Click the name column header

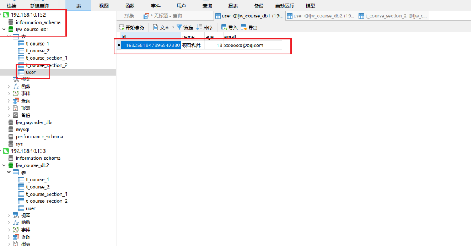[193, 37]
